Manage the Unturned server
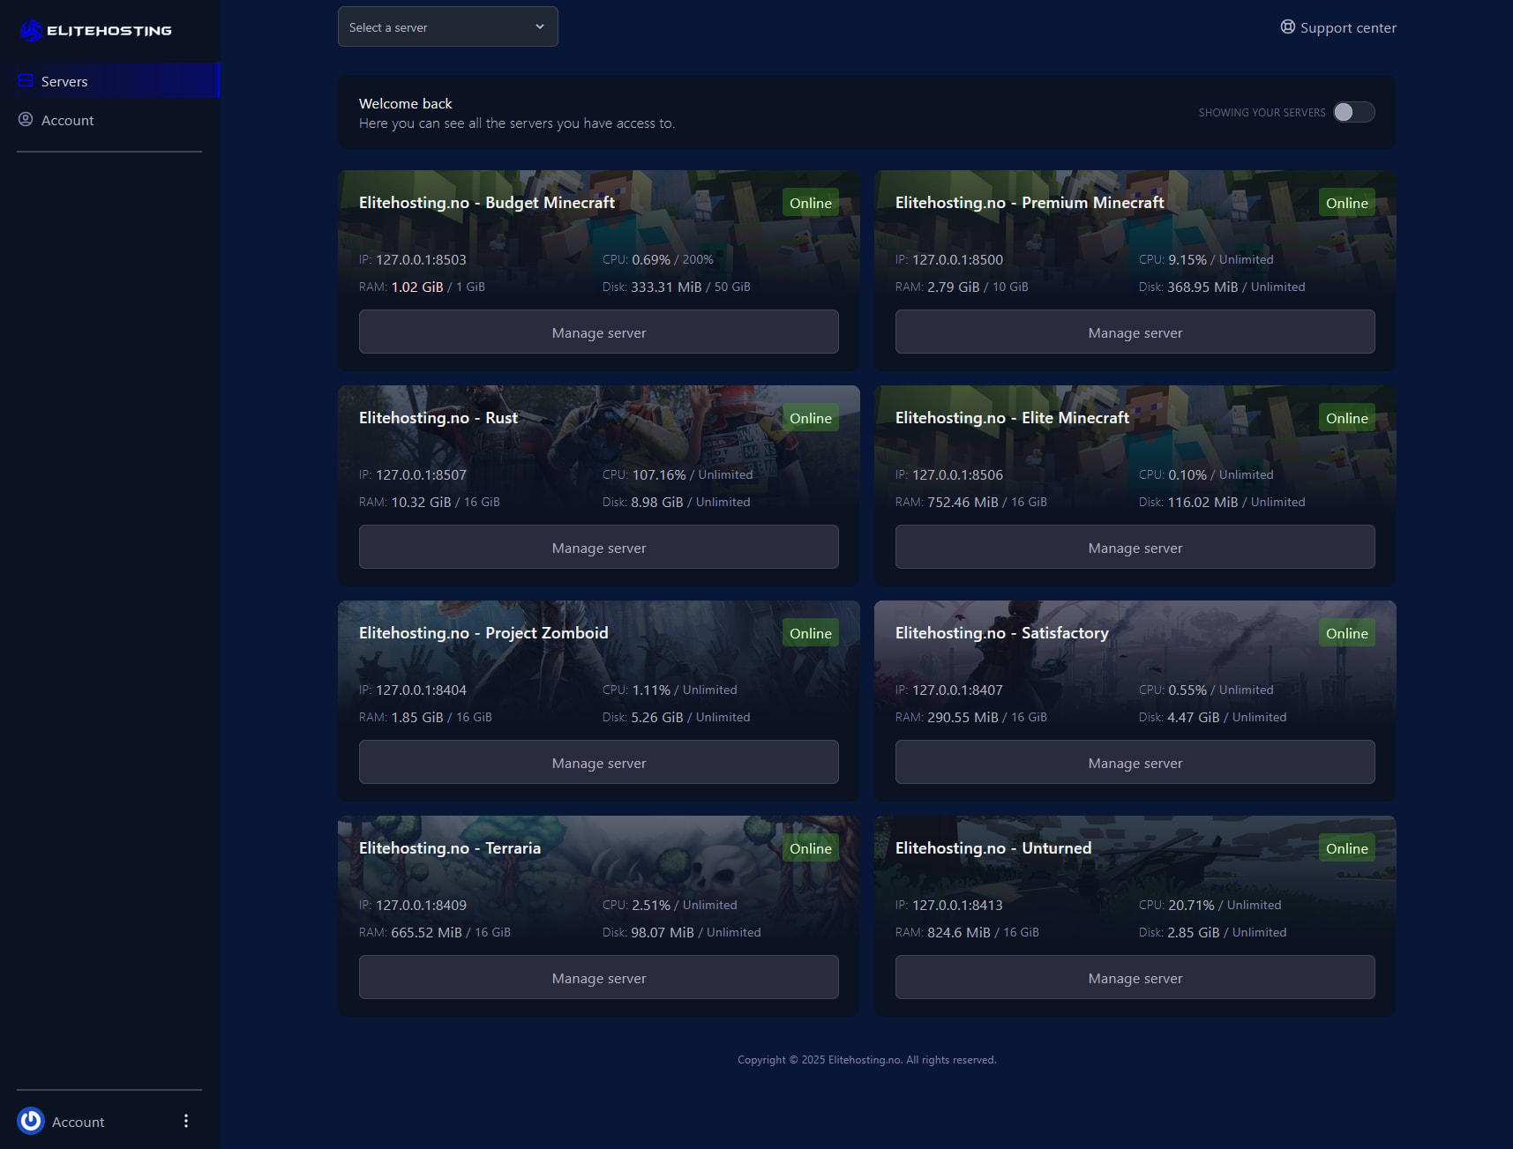 (1135, 977)
